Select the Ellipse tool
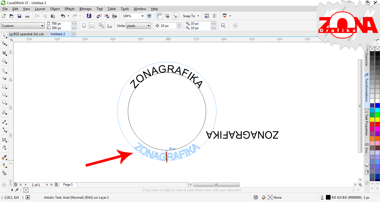The height and width of the screenshot is (202, 380). point(4,95)
